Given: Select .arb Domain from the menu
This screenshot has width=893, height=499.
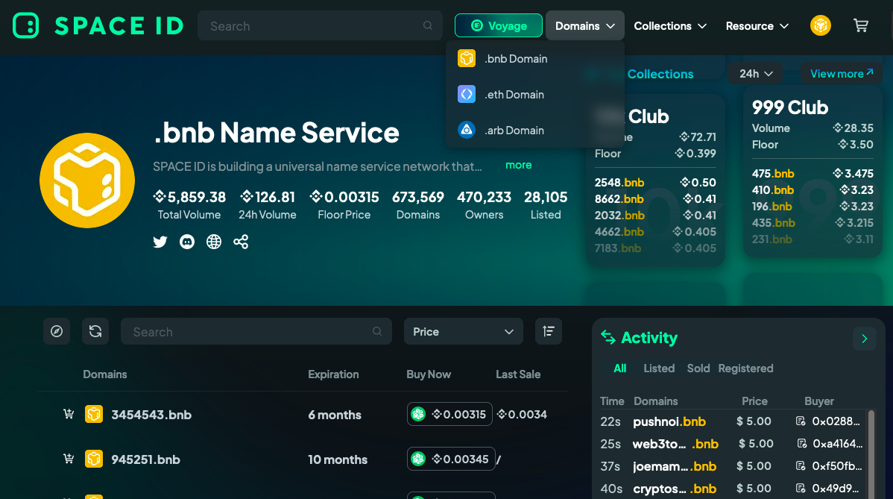Looking at the screenshot, I should 535,131.
